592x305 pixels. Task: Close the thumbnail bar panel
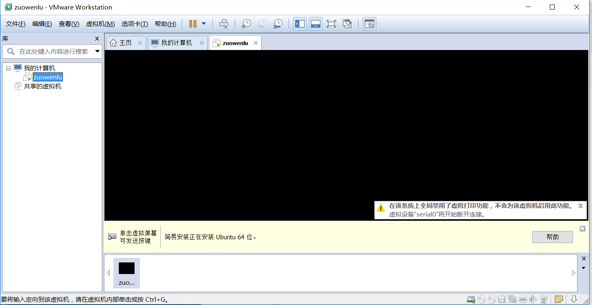coord(584,259)
